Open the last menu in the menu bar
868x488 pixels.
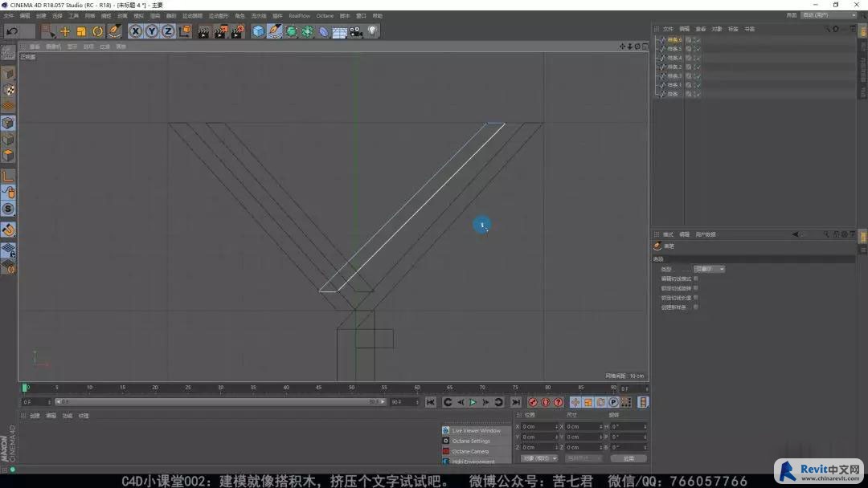[x=377, y=16]
